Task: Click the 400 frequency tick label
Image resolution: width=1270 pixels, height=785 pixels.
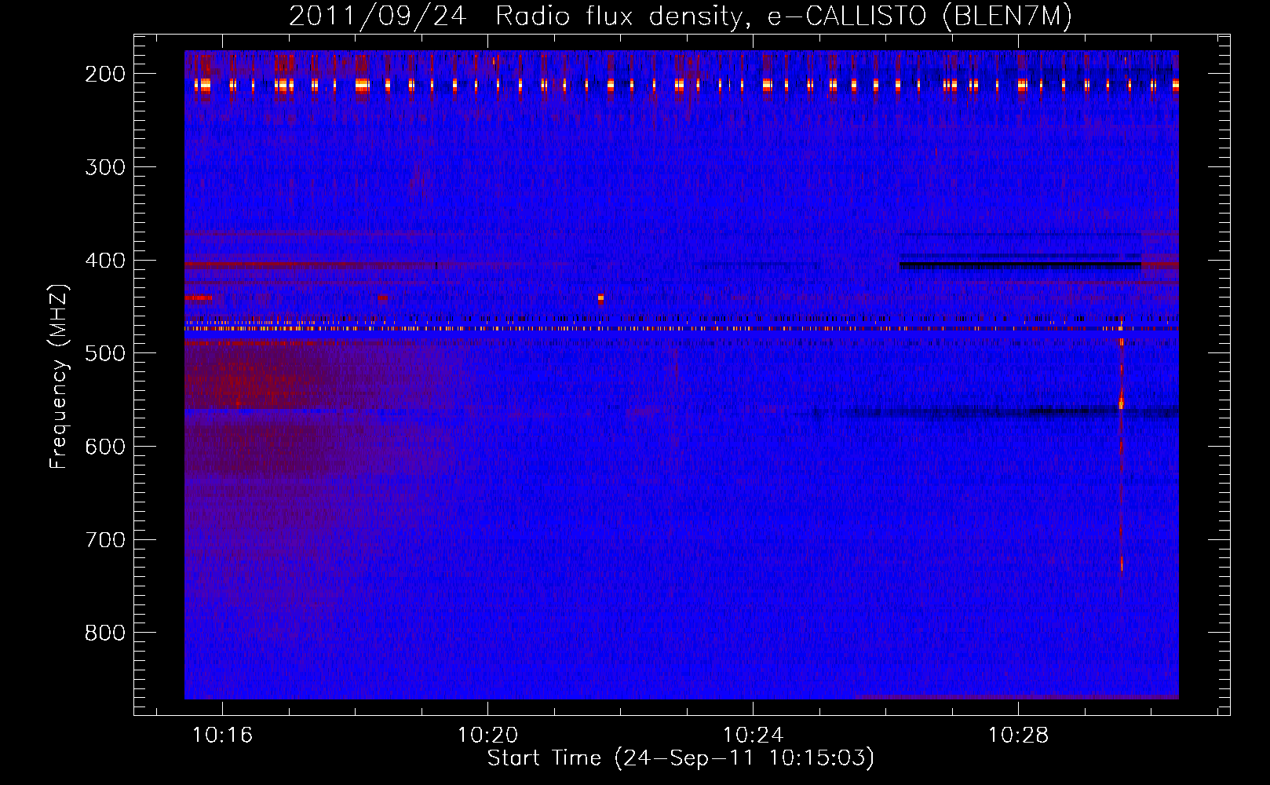Action: [x=104, y=261]
